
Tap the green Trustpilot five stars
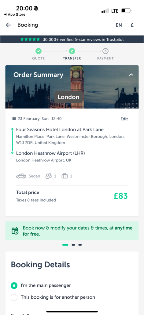pyautogui.click(x=30, y=39)
